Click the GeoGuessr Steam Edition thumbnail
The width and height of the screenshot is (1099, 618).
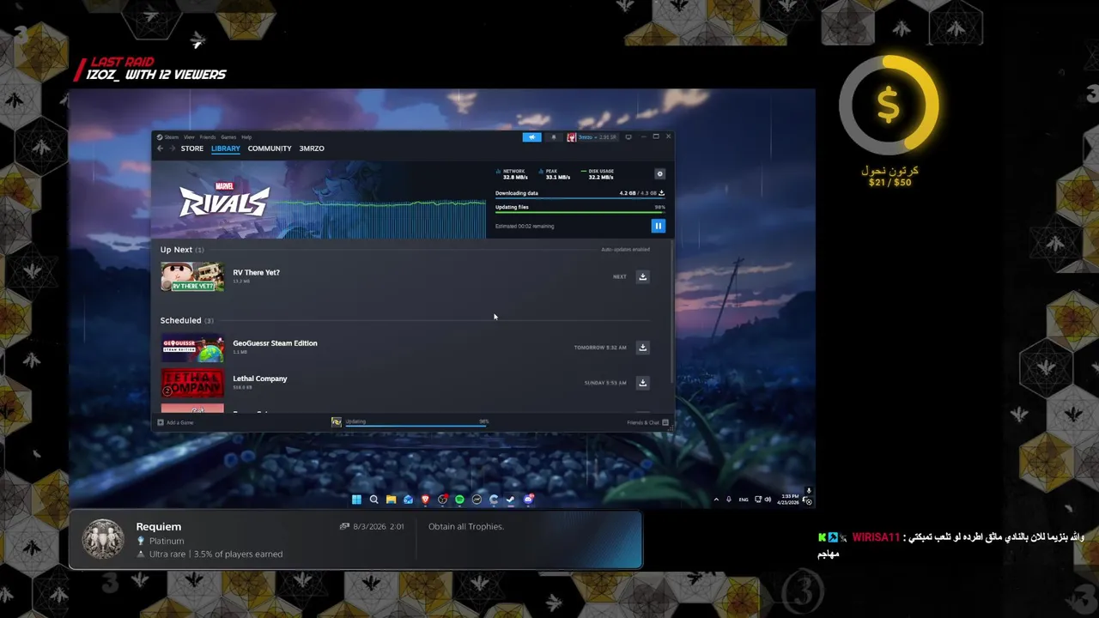[x=192, y=348]
